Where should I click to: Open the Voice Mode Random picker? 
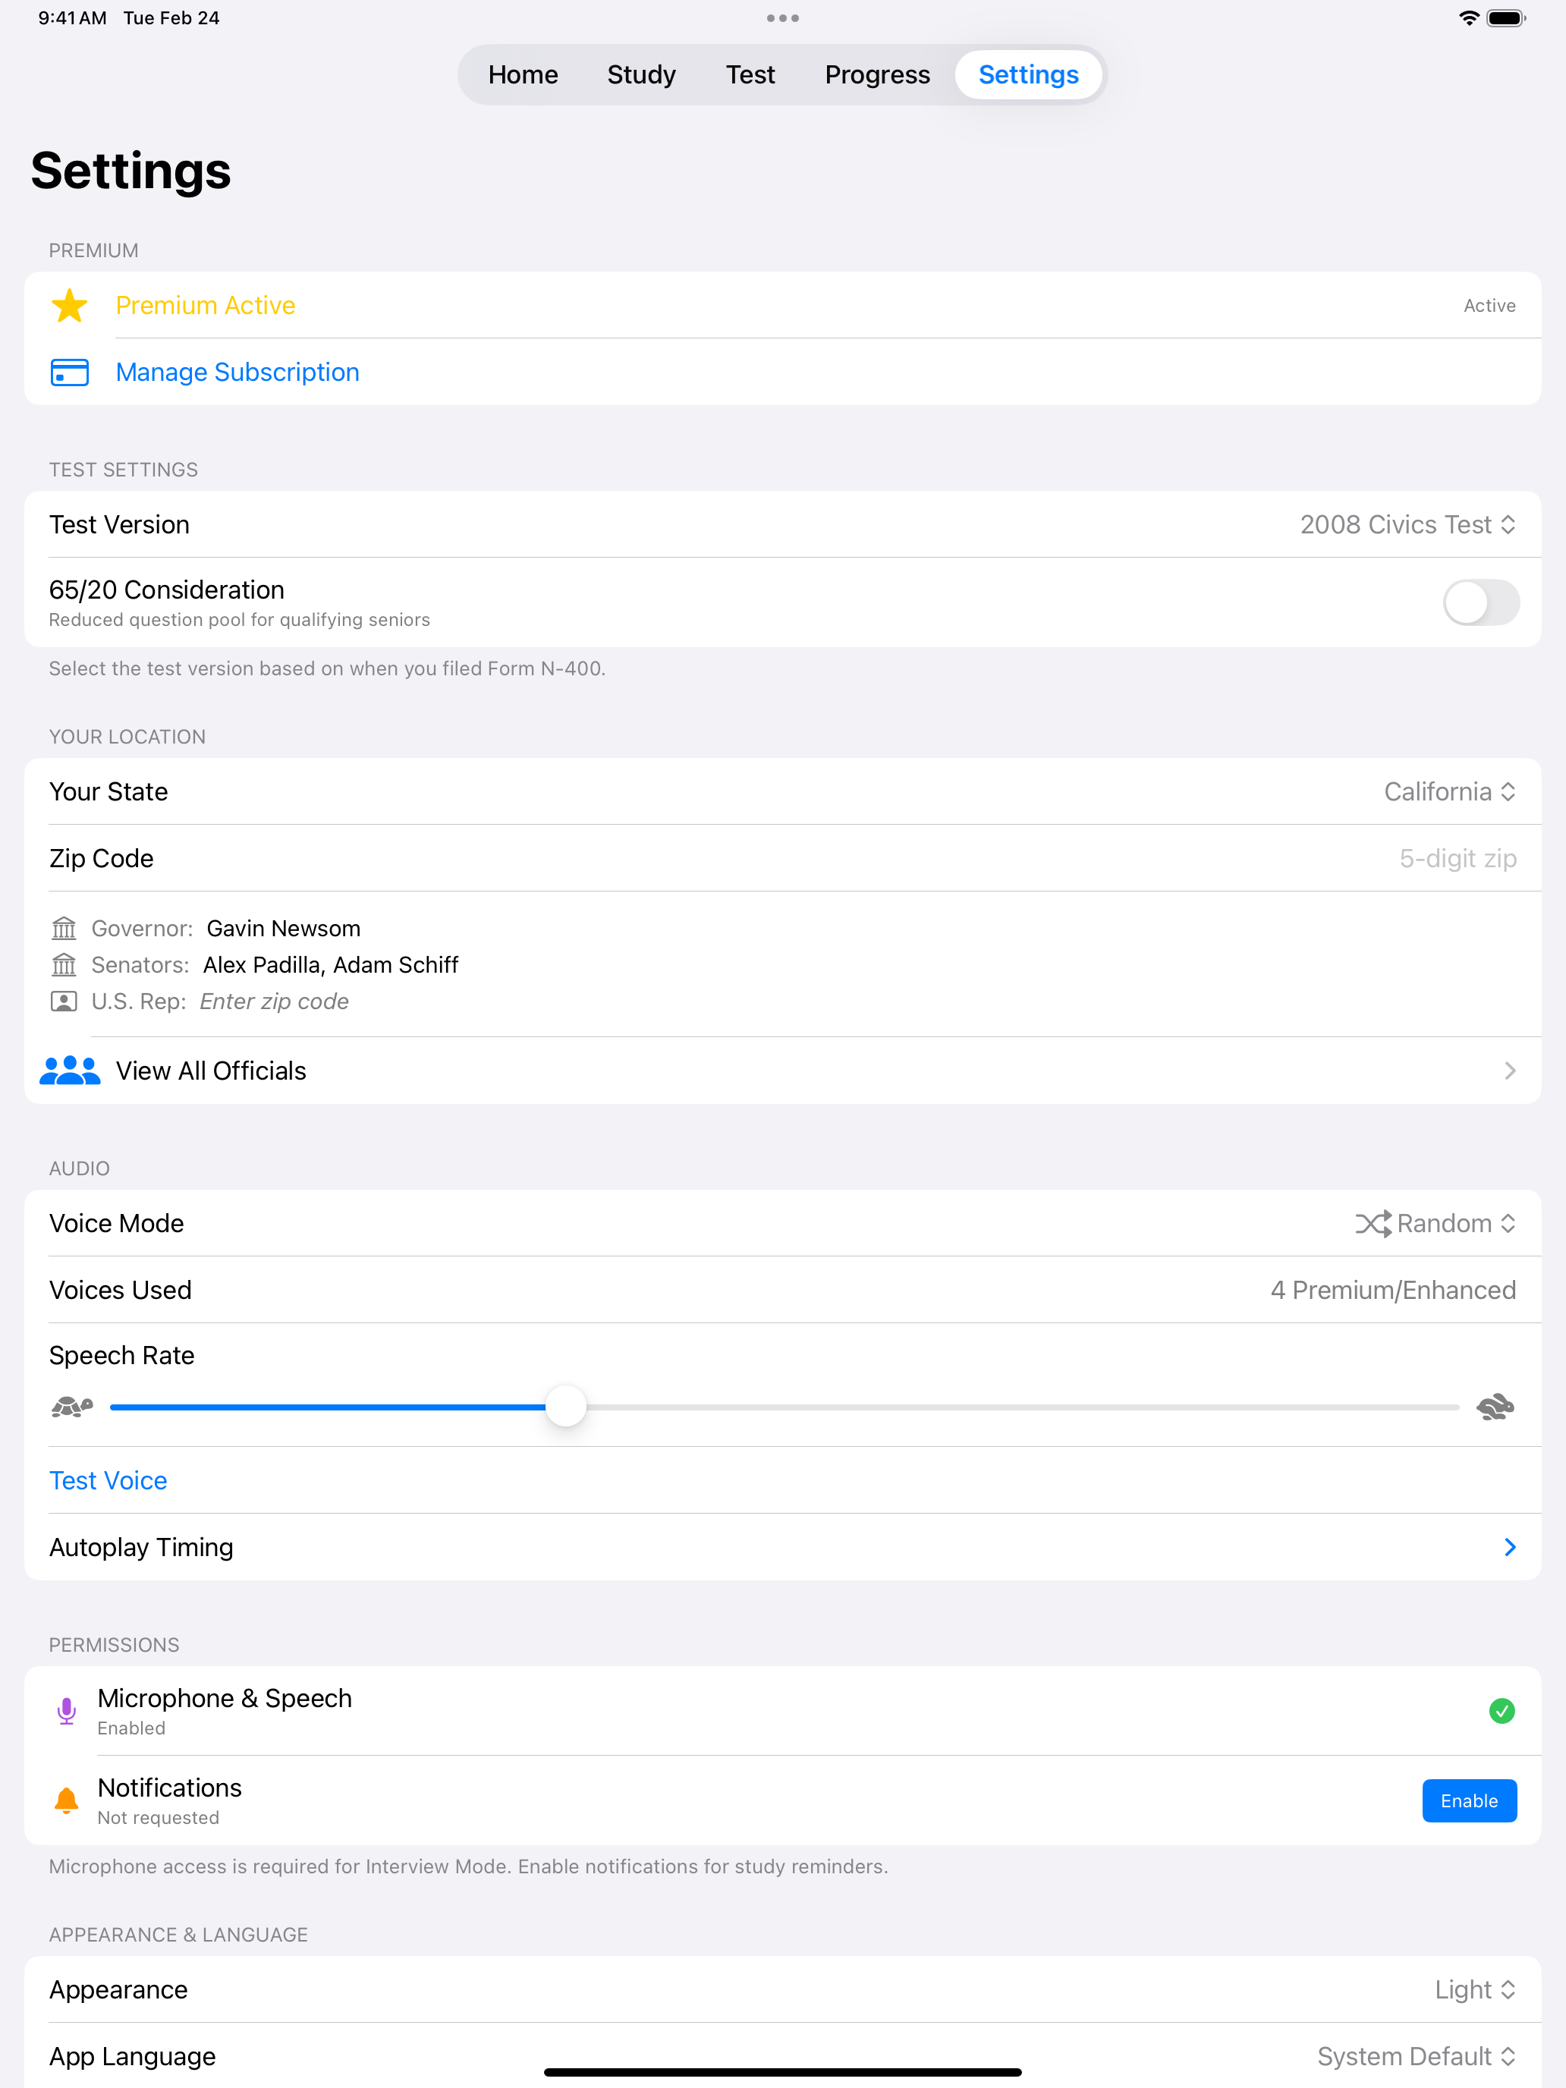click(1435, 1223)
